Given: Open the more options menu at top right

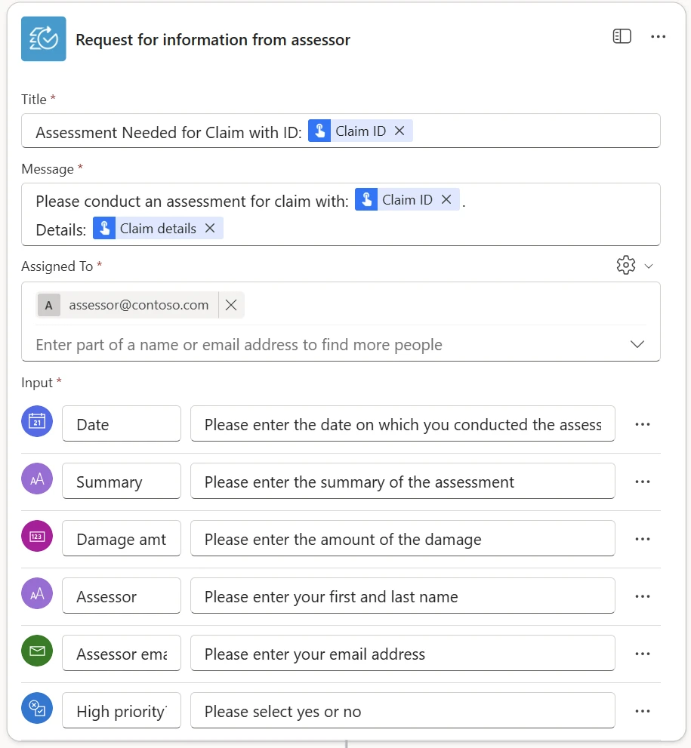Looking at the screenshot, I should 658,35.
